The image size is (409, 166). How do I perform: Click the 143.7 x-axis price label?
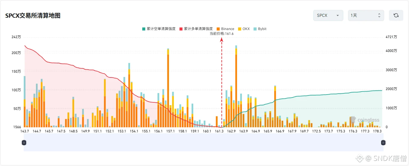[x=24, y=131]
